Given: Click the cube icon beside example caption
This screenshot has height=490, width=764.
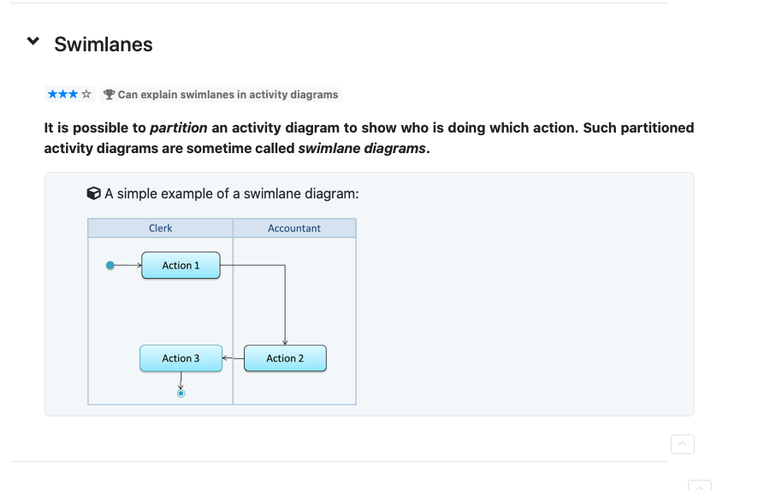Looking at the screenshot, I should (x=94, y=193).
